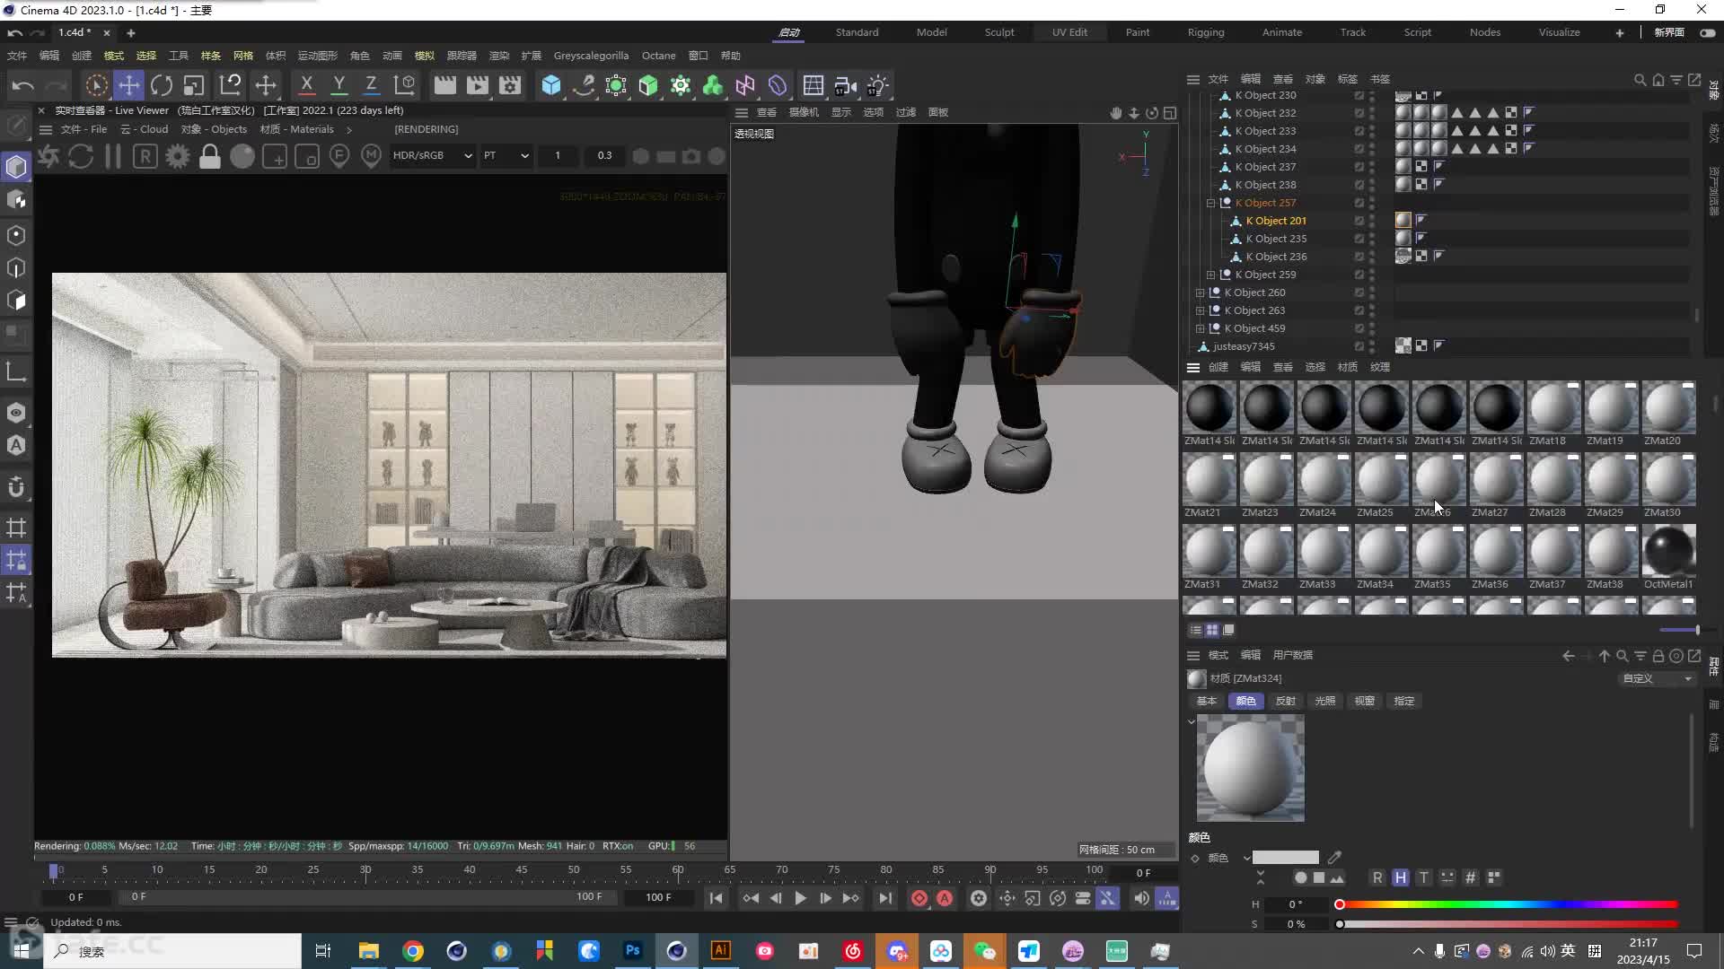Click the saturation S slider
The image size is (1724, 969).
point(1508,924)
